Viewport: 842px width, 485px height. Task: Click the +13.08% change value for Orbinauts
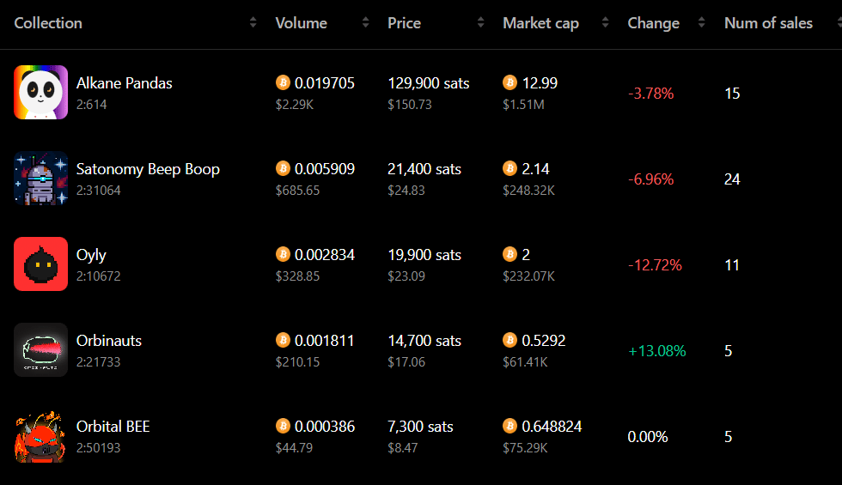click(656, 351)
